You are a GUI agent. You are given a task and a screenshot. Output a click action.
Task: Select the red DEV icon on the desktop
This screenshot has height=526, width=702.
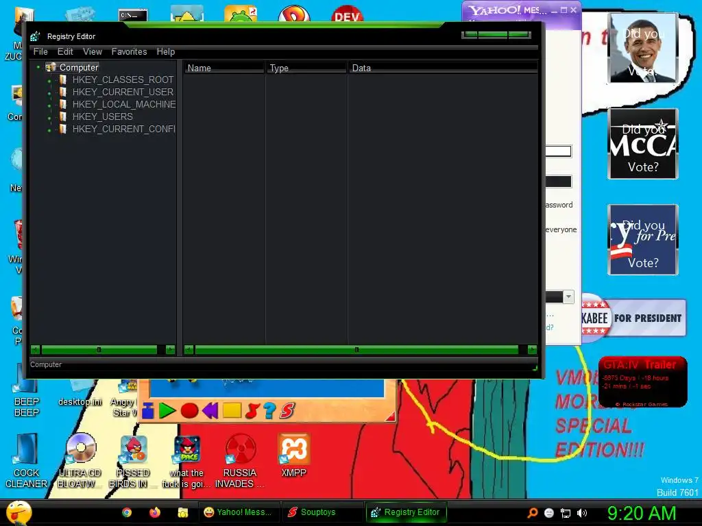347,14
